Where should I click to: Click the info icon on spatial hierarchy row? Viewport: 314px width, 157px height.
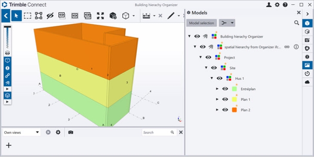[x=296, y=47]
